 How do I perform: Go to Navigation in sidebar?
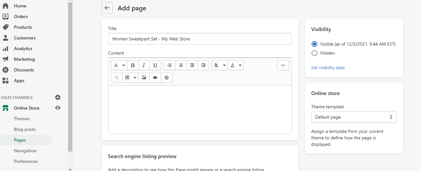[x=25, y=151]
